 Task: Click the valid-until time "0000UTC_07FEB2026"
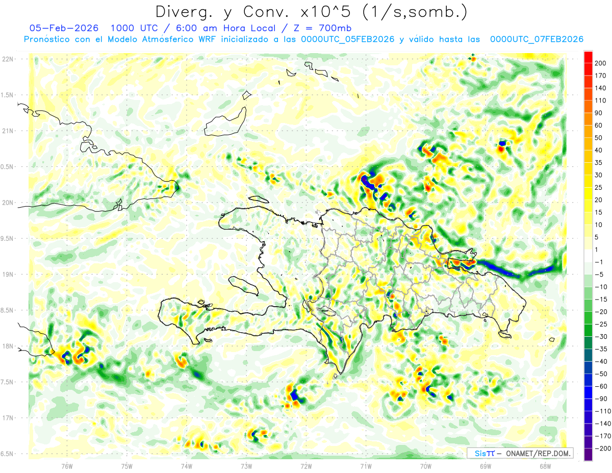pyautogui.click(x=537, y=39)
